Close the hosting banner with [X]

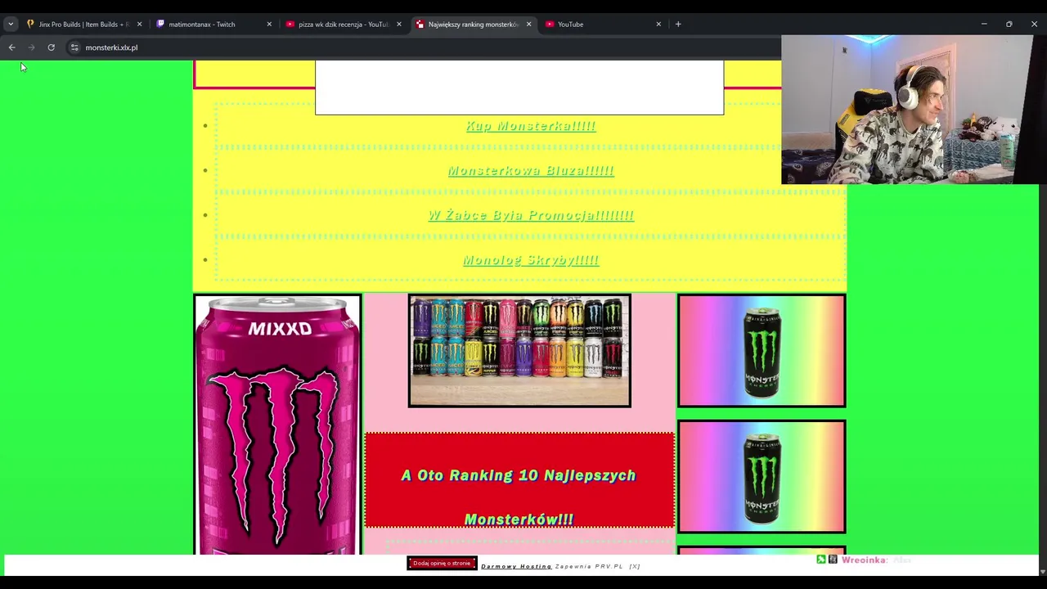(x=635, y=566)
